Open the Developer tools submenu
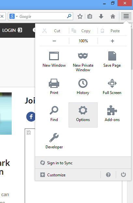The width and height of the screenshot is (133, 203). pos(54,141)
